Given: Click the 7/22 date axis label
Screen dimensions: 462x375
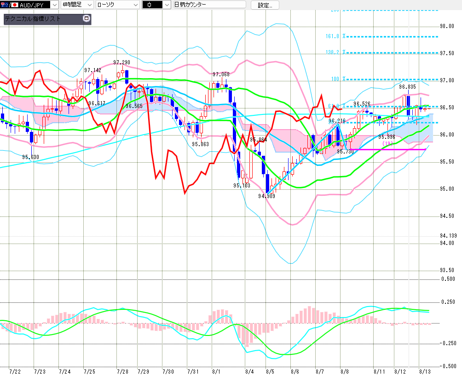Looking at the screenshot, I should click(15, 371).
